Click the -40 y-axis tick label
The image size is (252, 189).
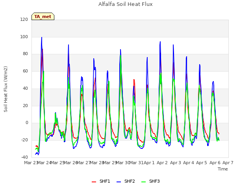(x=24, y=157)
